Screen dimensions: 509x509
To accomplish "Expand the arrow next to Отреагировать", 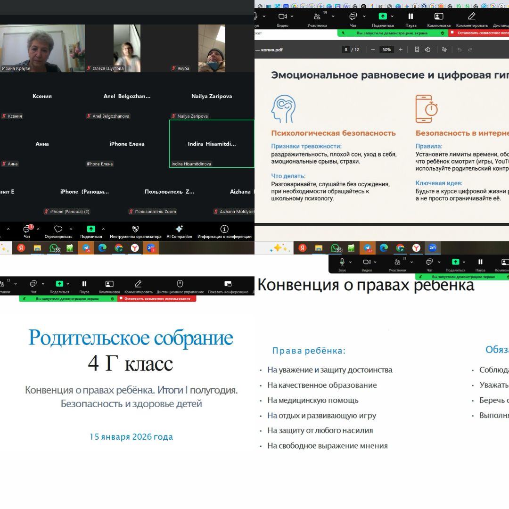I will (x=71, y=230).
